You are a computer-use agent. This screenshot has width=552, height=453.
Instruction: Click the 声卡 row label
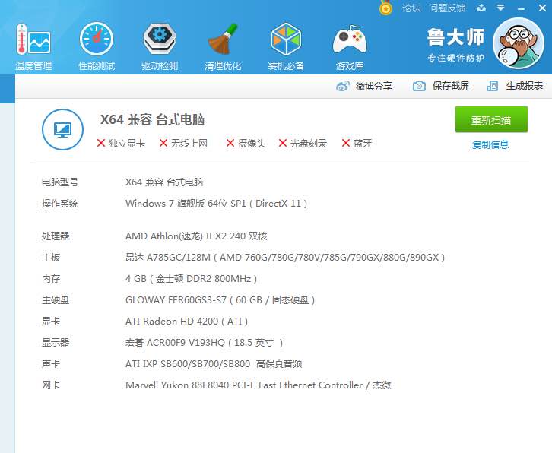click(51, 363)
